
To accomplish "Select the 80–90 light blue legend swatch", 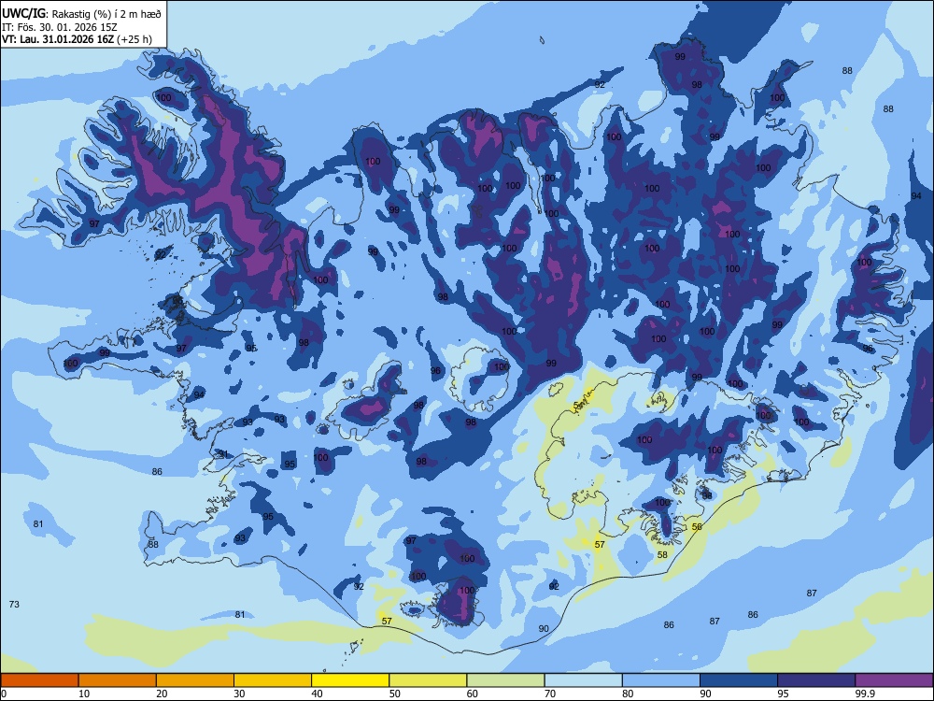I will 661,680.
